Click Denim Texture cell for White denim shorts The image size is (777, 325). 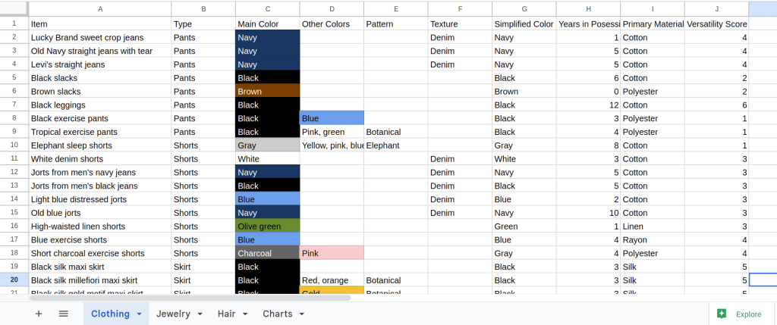point(460,159)
